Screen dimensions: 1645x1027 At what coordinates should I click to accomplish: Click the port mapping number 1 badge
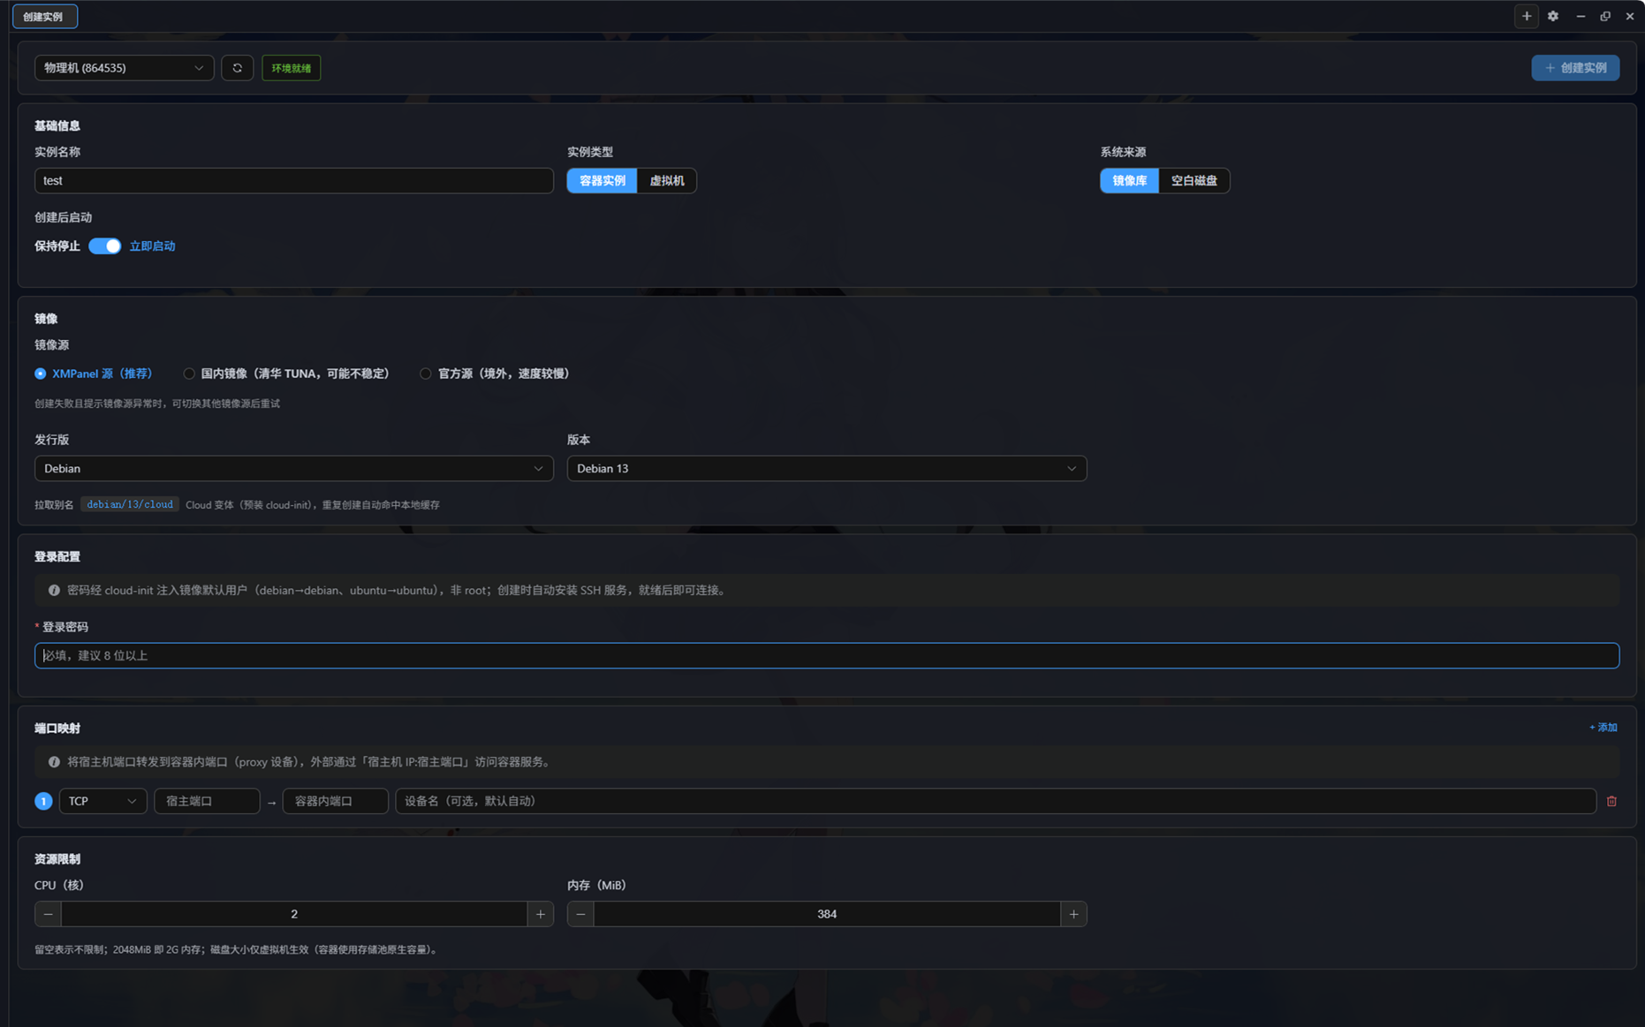click(43, 801)
